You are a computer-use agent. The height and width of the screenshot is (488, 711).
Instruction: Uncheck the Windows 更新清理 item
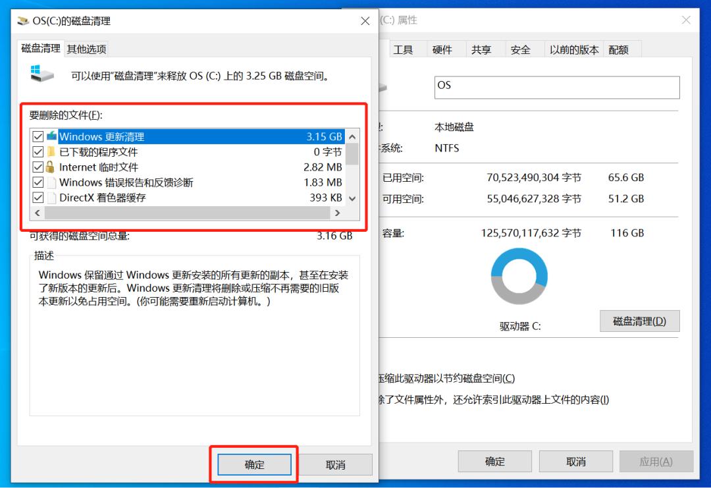[x=38, y=136]
